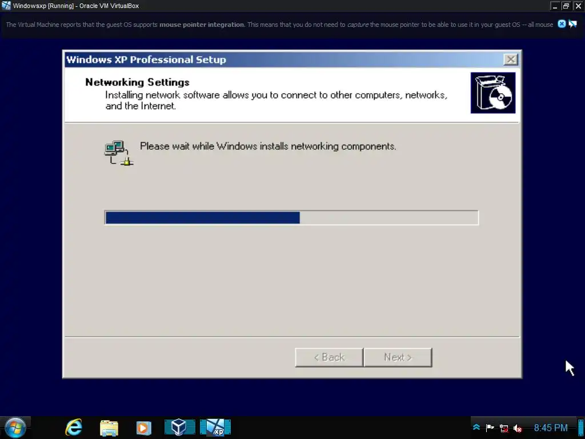Click the Windows Start orb
Screen dimensions: 585x439
pyautogui.click(x=15, y=428)
